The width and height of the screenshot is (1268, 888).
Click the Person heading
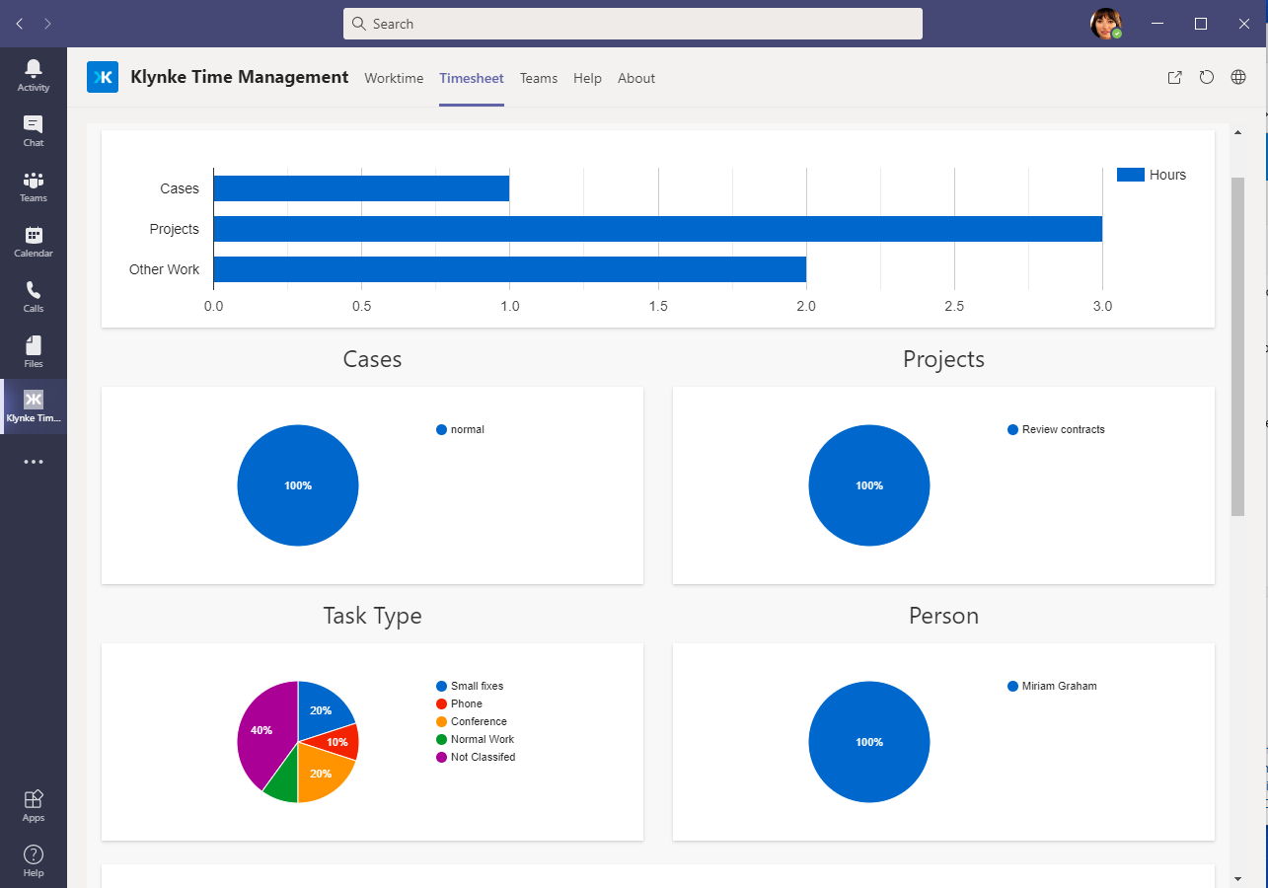943,616
